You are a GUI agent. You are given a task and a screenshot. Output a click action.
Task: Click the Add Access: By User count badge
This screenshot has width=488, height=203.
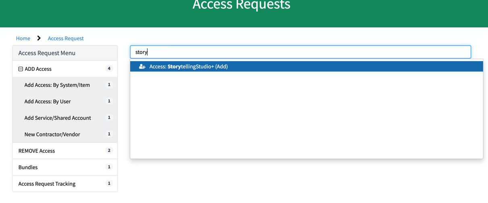109,101
